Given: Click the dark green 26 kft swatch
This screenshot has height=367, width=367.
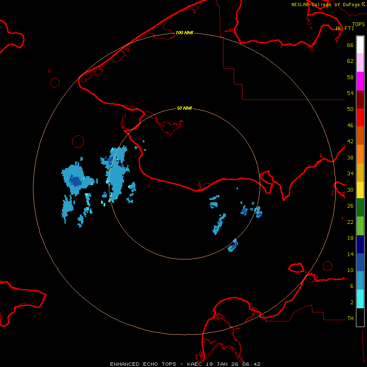Looking at the screenshot, I should (x=360, y=207).
